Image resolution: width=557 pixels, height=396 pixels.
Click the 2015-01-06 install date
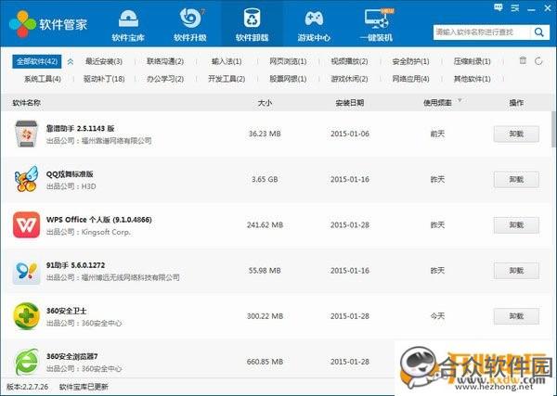[350, 134]
